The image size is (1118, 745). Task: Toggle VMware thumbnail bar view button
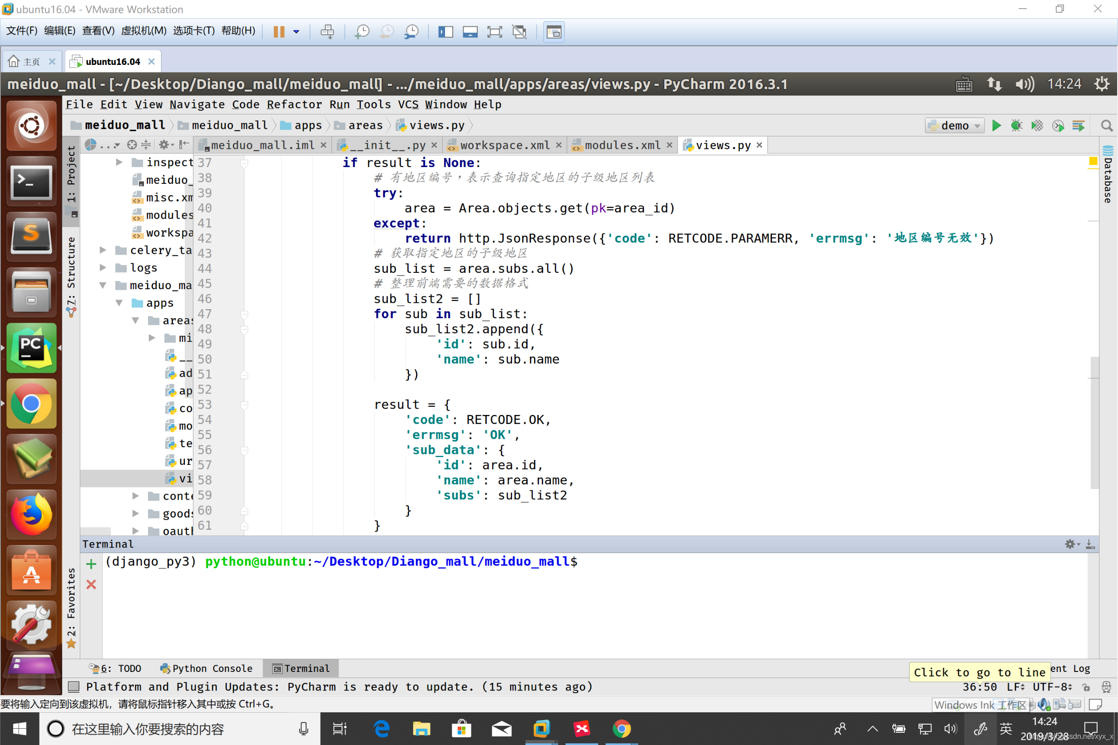470,32
